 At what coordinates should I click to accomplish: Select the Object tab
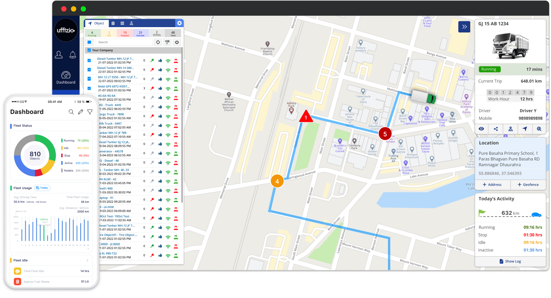(x=96, y=23)
